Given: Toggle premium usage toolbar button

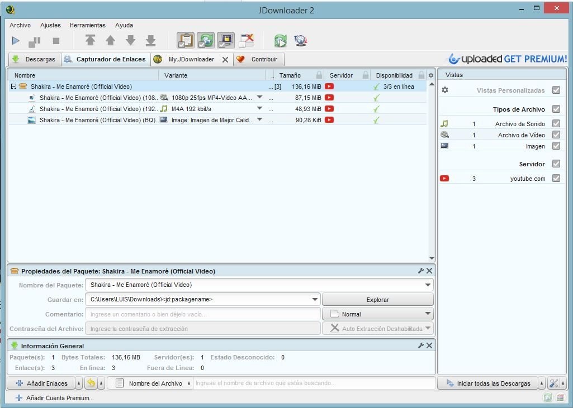Looking at the screenshot, I should click(226, 40).
